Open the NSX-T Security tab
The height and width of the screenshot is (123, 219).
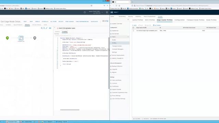pos(130,16)
